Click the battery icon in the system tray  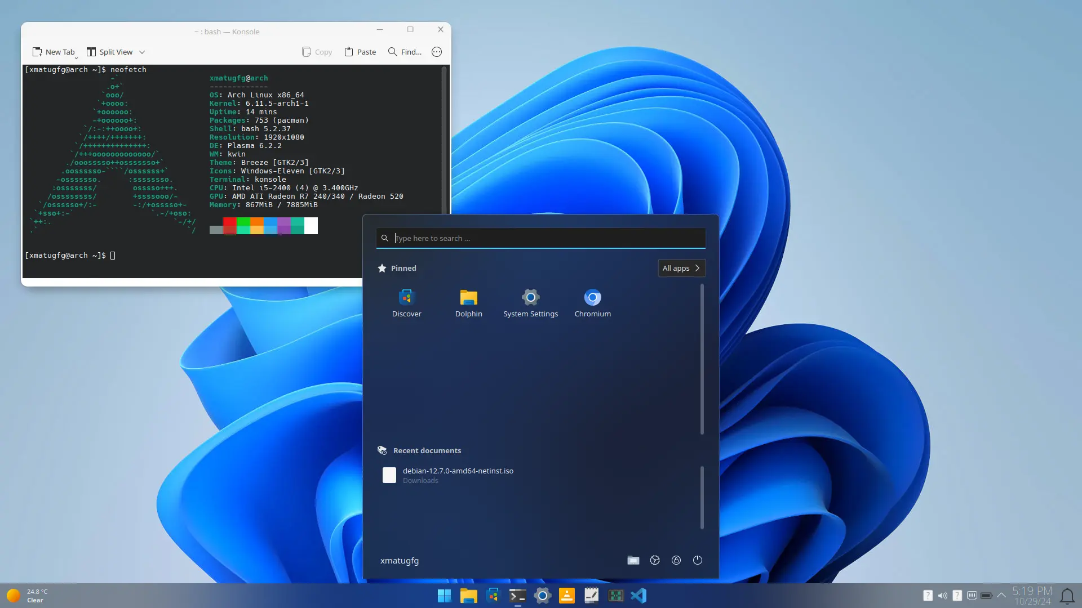coord(986,596)
